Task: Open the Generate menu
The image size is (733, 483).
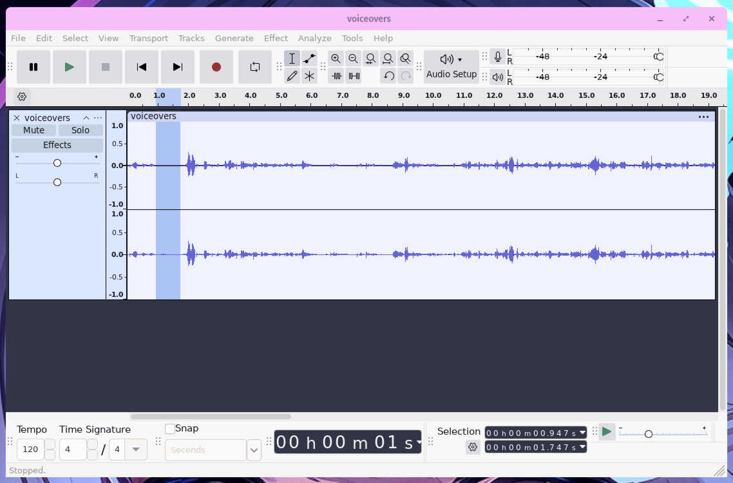Action: (234, 39)
